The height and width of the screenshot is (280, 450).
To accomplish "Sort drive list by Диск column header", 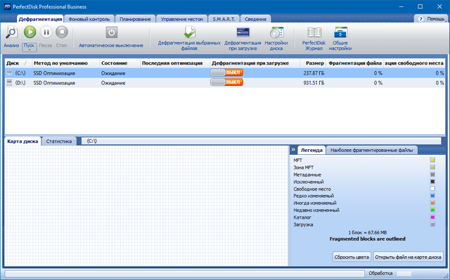I will [x=17, y=63].
